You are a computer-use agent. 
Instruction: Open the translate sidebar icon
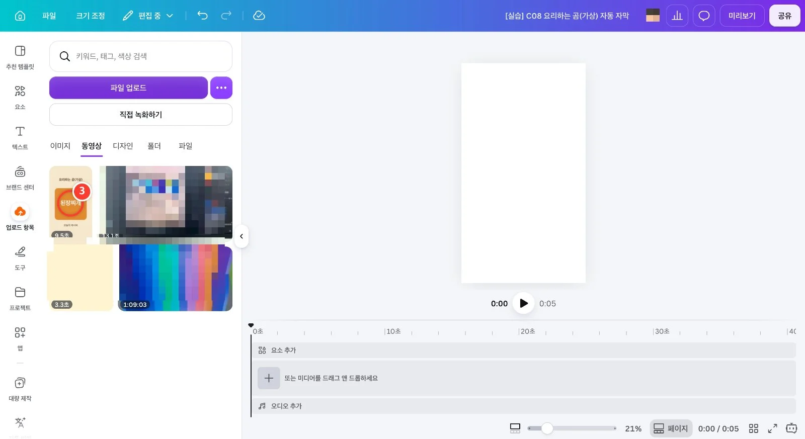coord(20,423)
